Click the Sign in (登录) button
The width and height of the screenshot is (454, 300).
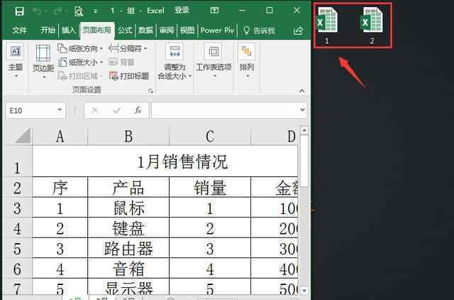tap(182, 11)
